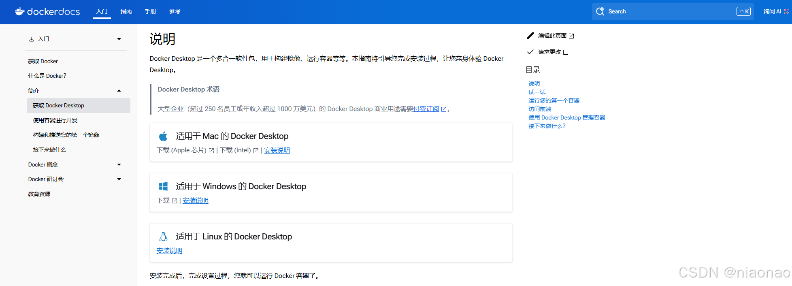Open 获取 Docker in sidebar
Viewport: 792px width, 286px height.
click(x=43, y=61)
